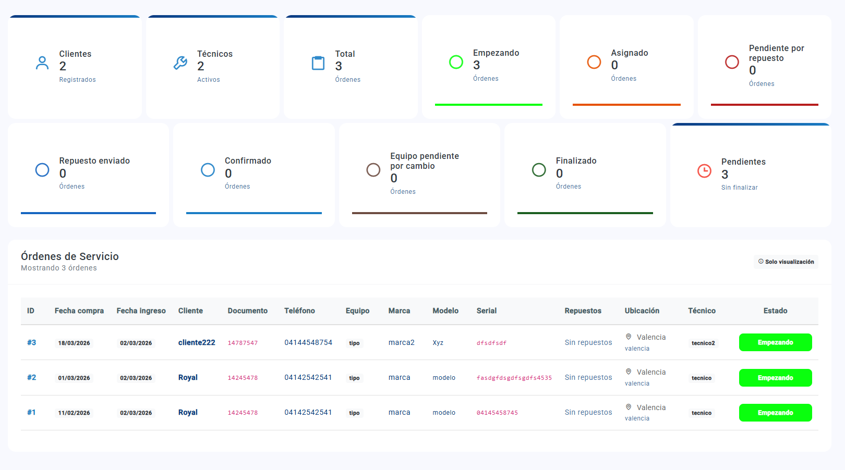Click the green progress bar under Empezando card
845x470 pixels.
click(488, 104)
